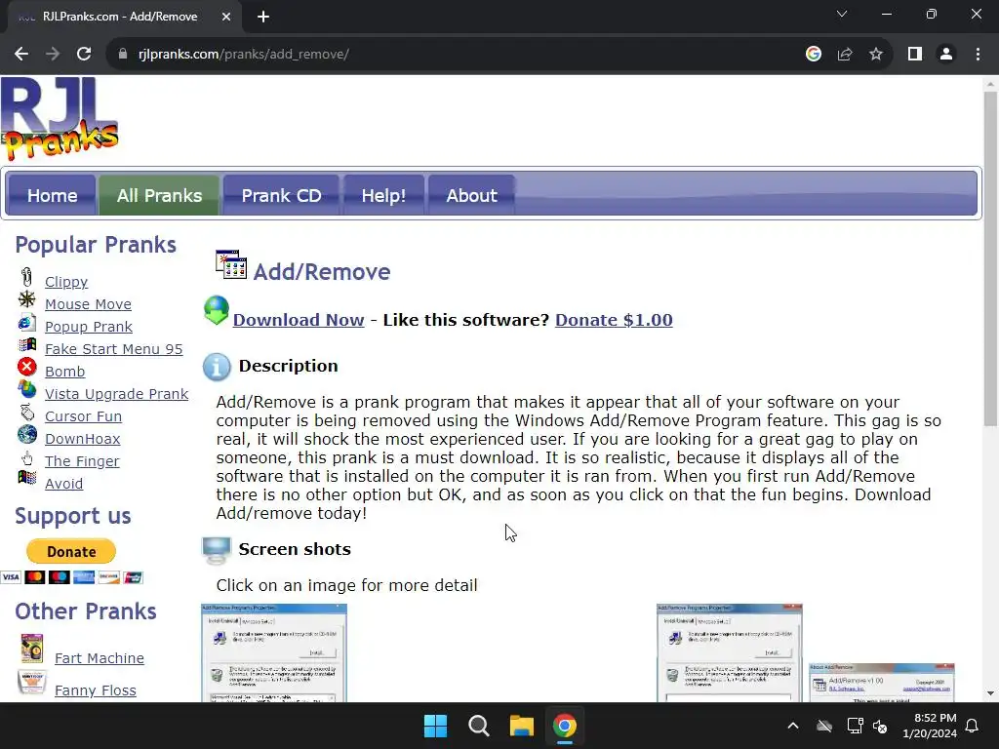Open the DownHoax link
The width and height of the screenshot is (999, 749).
click(x=83, y=439)
